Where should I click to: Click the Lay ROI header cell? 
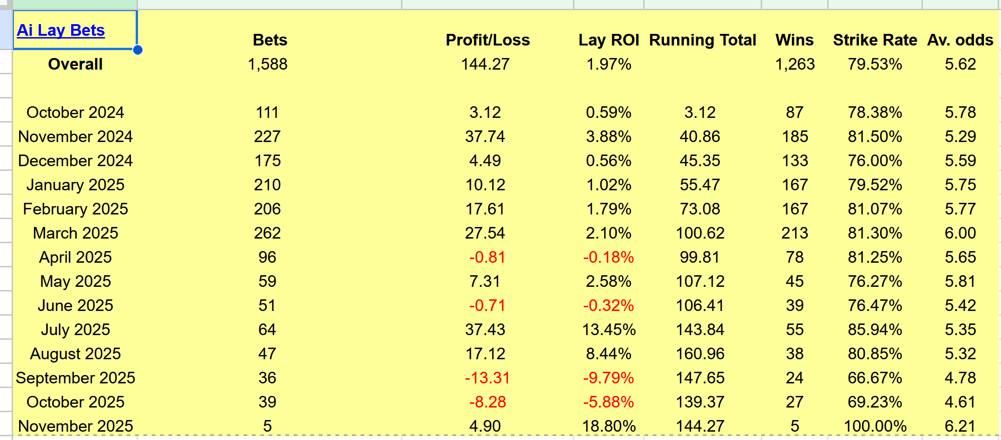pos(608,40)
